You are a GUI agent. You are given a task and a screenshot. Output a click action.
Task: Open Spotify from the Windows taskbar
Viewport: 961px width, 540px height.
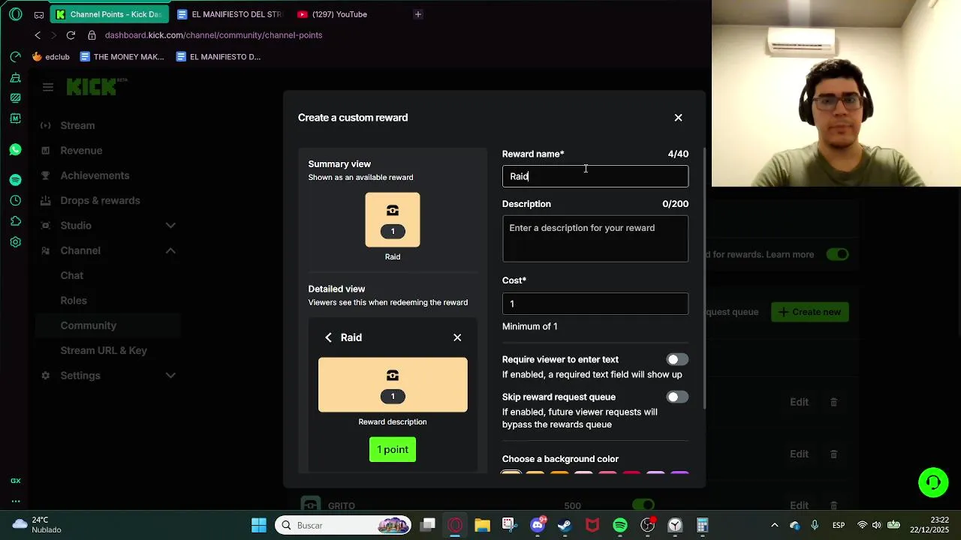click(x=620, y=525)
